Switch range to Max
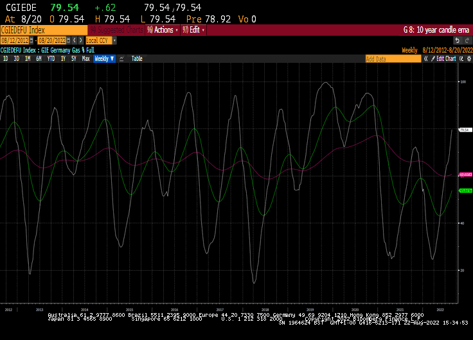The width and height of the screenshot is (473, 340). (85, 58)
